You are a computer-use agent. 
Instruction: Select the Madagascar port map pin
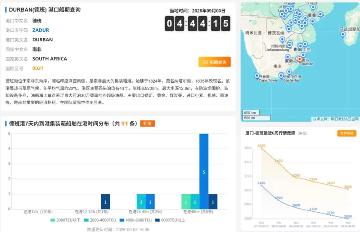pos(343,35)
